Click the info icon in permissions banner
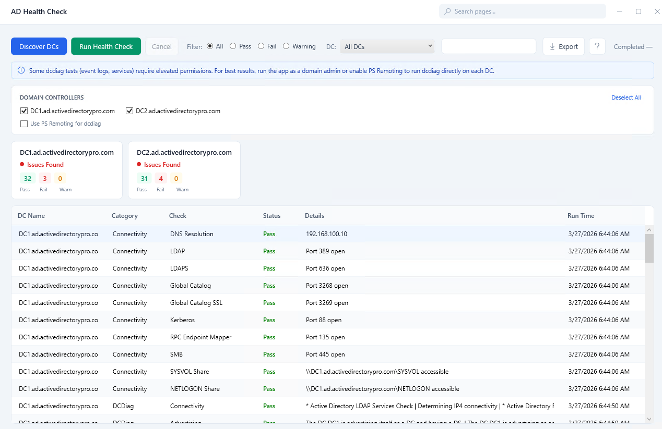This screenshot has width=662, height=429. point(21,70)
